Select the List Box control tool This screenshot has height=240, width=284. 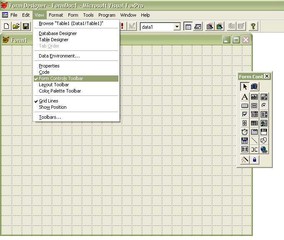click(x=264, y=114)
